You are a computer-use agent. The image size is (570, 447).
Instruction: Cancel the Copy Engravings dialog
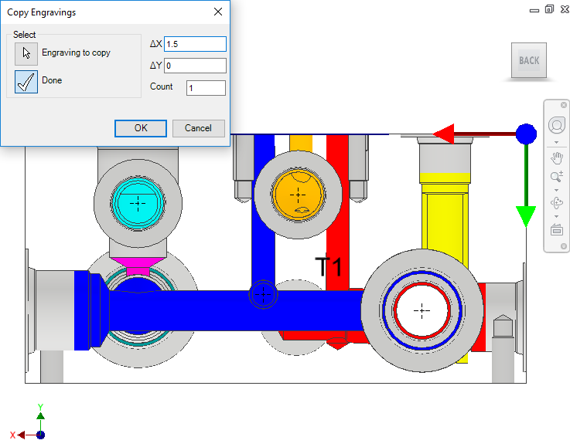coord(198,128)
